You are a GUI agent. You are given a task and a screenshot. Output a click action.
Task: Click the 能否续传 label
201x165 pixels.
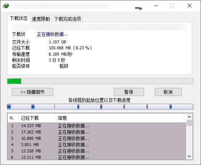point(21,66)
